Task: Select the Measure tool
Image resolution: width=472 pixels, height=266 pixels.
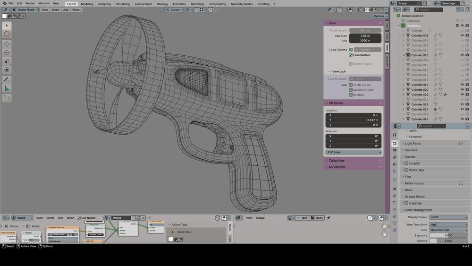Action: pos(7,88)
